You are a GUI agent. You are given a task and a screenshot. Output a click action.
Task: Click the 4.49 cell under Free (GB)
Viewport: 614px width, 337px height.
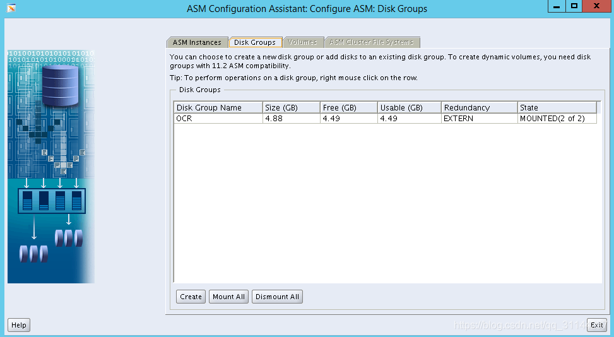click(x=349, y=118)
